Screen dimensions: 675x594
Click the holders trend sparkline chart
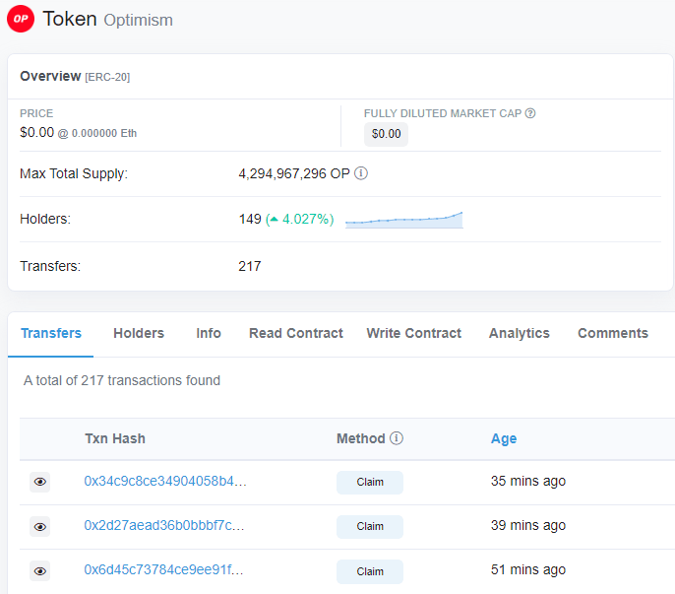(x=404, y=220)
